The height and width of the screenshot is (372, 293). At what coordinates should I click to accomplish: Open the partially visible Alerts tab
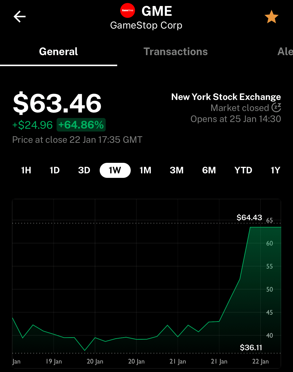coord(285,52)
